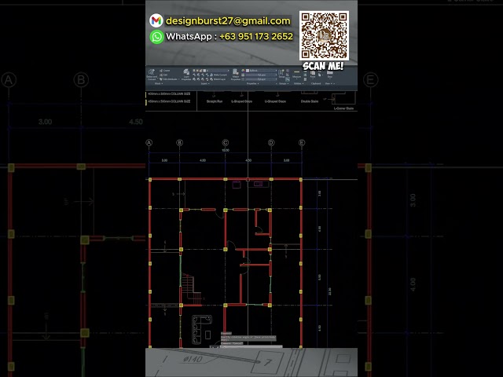
Task: Click grid bubble D in the center drawing
Action: [271, 143]
